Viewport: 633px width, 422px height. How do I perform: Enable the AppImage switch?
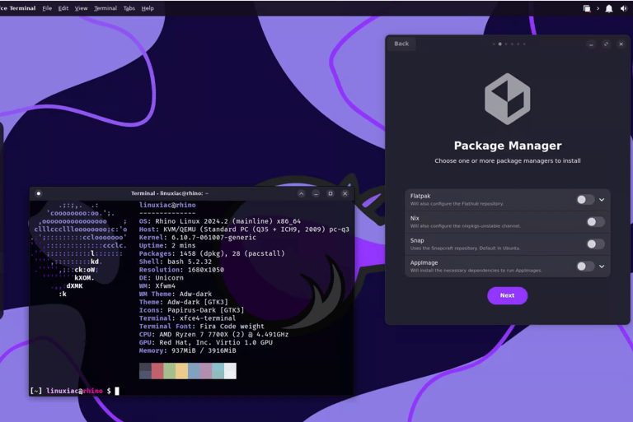point(585,266)
